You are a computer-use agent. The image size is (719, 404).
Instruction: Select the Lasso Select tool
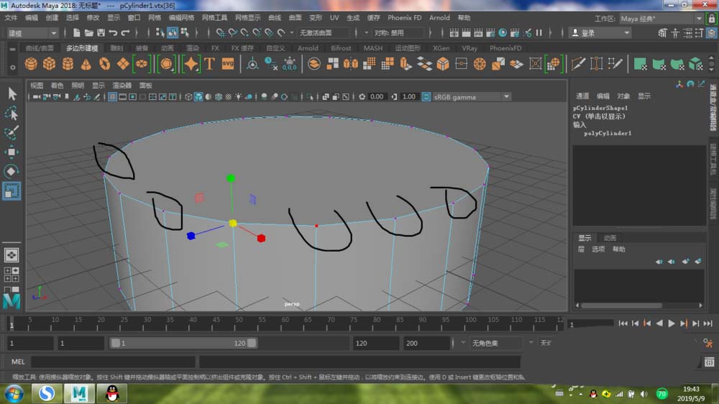click(12, 114)
